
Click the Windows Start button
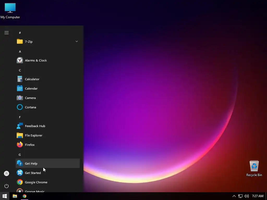5,196
